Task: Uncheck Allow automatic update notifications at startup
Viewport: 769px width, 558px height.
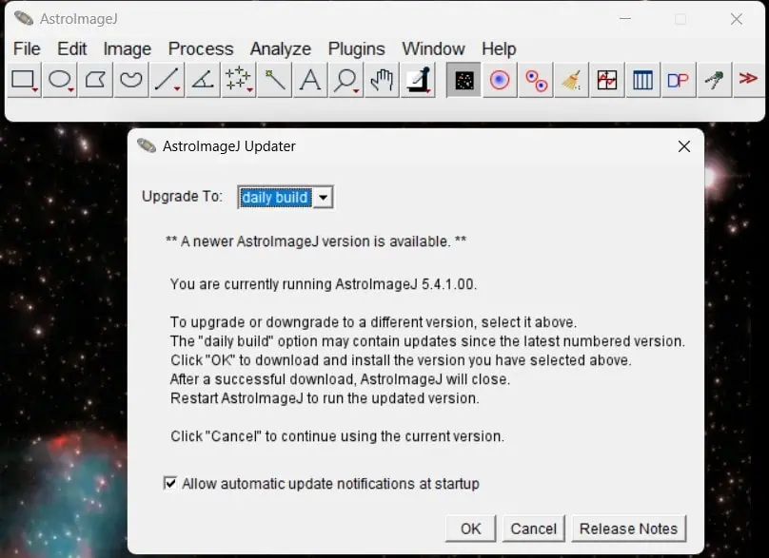Action: click(170, 484)
